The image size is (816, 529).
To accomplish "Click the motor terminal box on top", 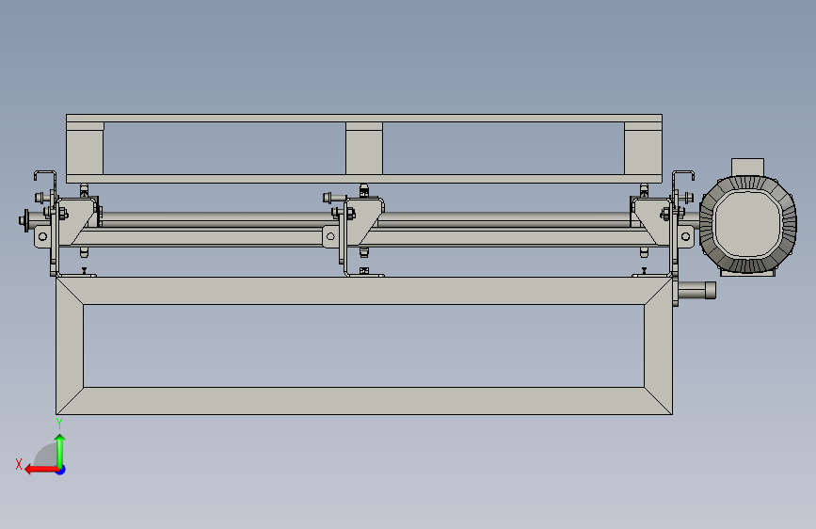I will tap(748, 168).
